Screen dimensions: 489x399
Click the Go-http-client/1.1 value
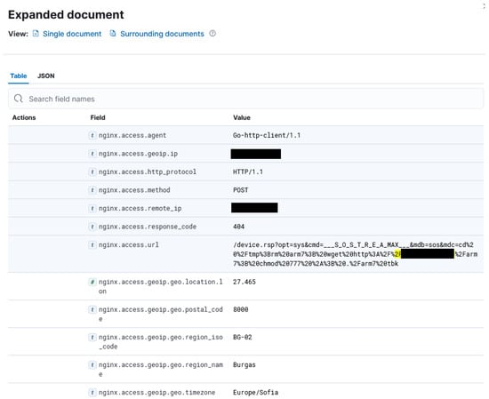pyautogui.click(x=267, y=135)
